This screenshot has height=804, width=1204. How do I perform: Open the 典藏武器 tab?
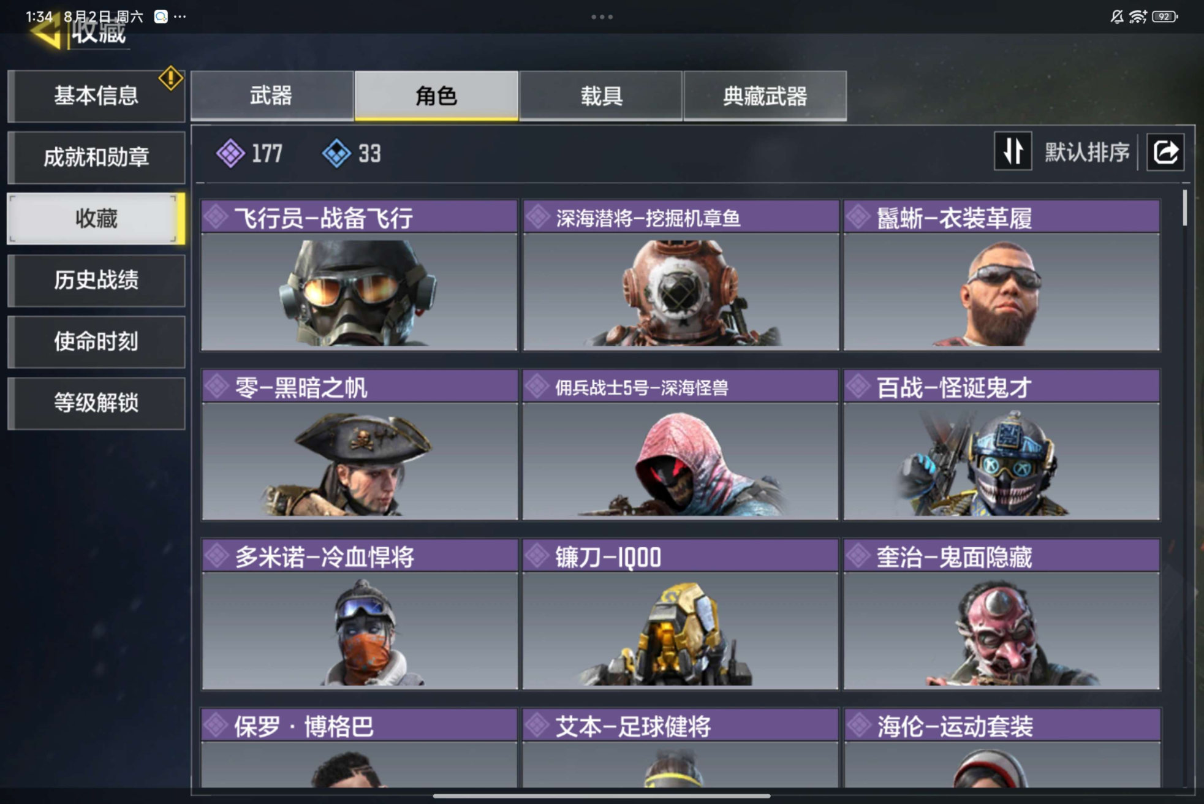point(765,96)
